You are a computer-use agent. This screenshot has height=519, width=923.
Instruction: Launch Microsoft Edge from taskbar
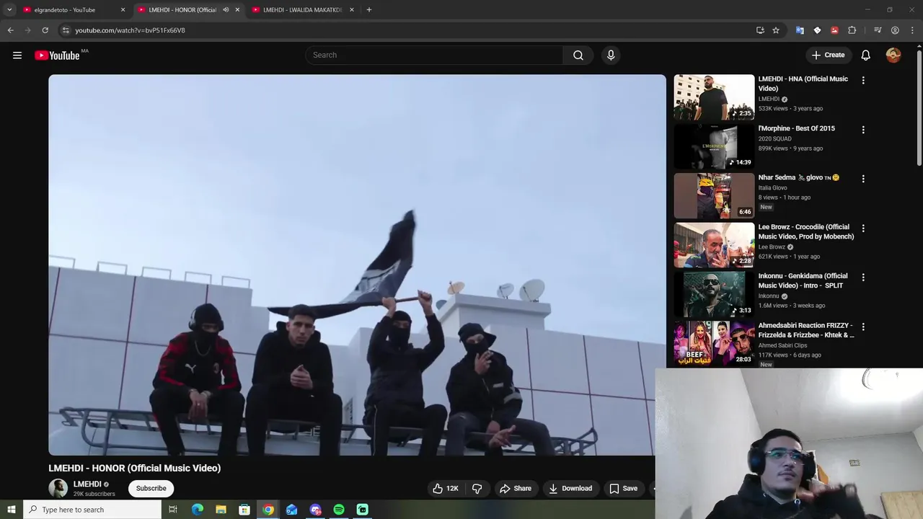(197, 510)
